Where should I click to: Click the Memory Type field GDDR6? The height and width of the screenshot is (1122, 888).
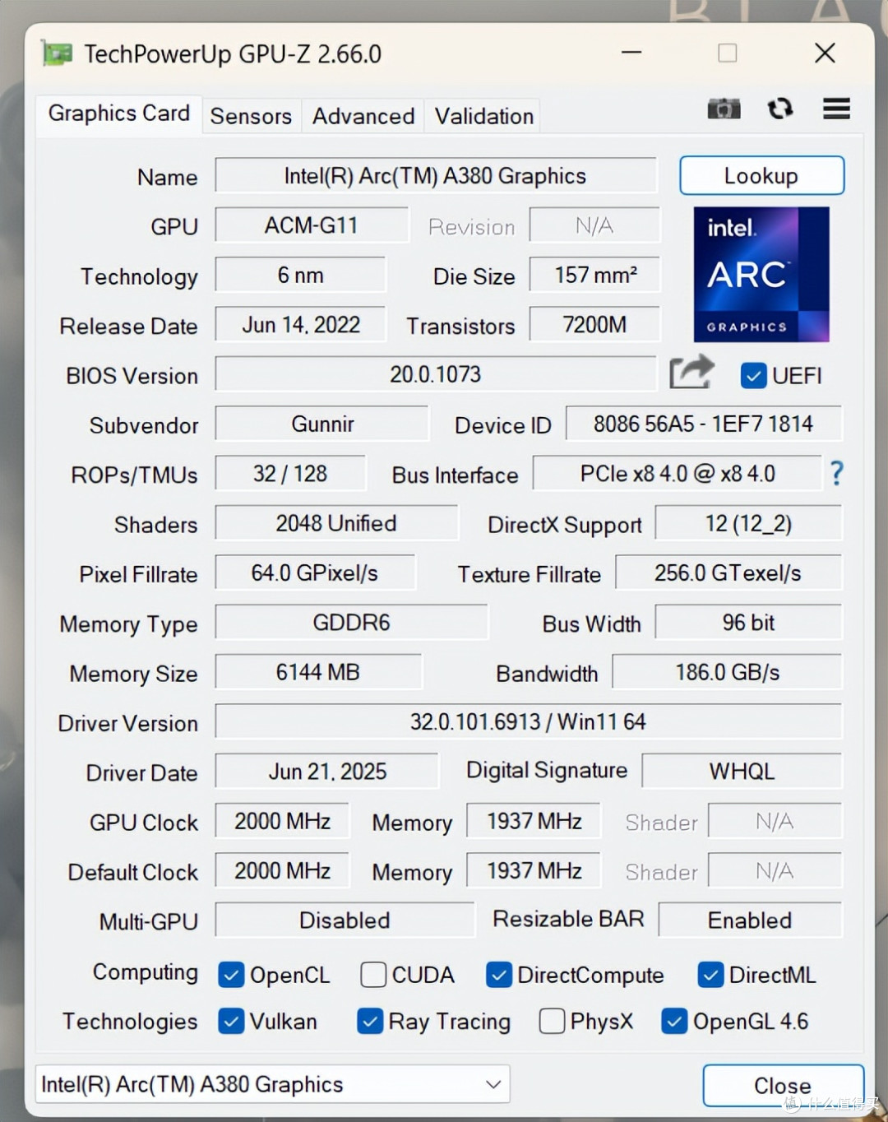point(351,622)
